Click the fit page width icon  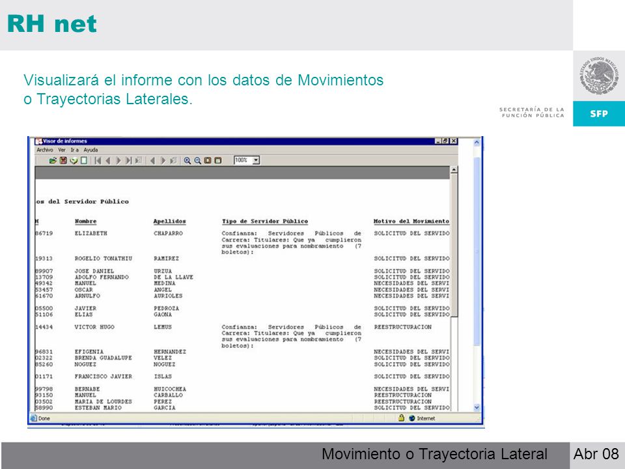(217, 160)
